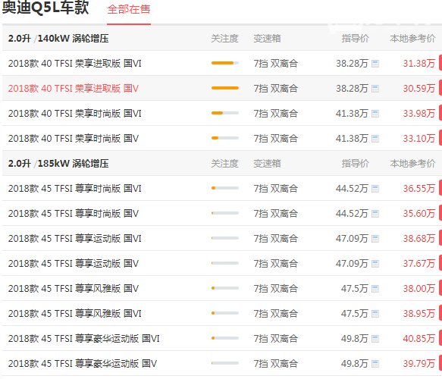Click local price 36.55万
Screen dimensions: 442x379
pyautogui.click(x=419, y=189)
